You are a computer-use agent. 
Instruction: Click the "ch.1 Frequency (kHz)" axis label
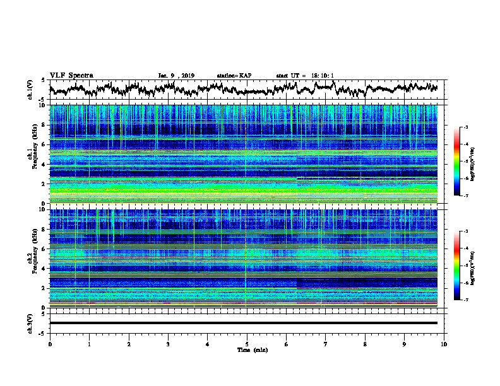pos(32,146)
